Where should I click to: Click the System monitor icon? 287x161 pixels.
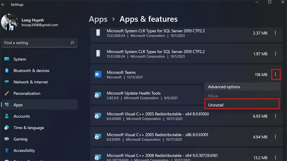tap(7, 59)
